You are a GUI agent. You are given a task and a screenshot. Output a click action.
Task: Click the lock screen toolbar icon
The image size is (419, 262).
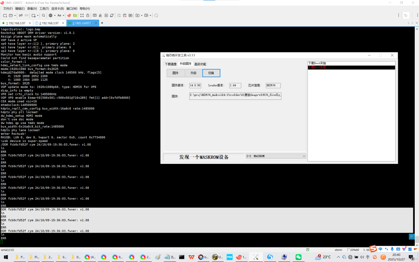point(88,15)
